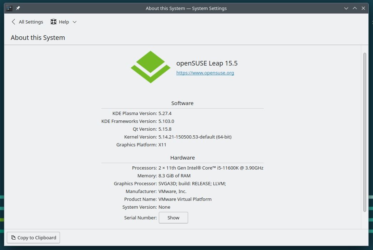
Task: Pin the window with the pin icon
Action: point(18,8)
